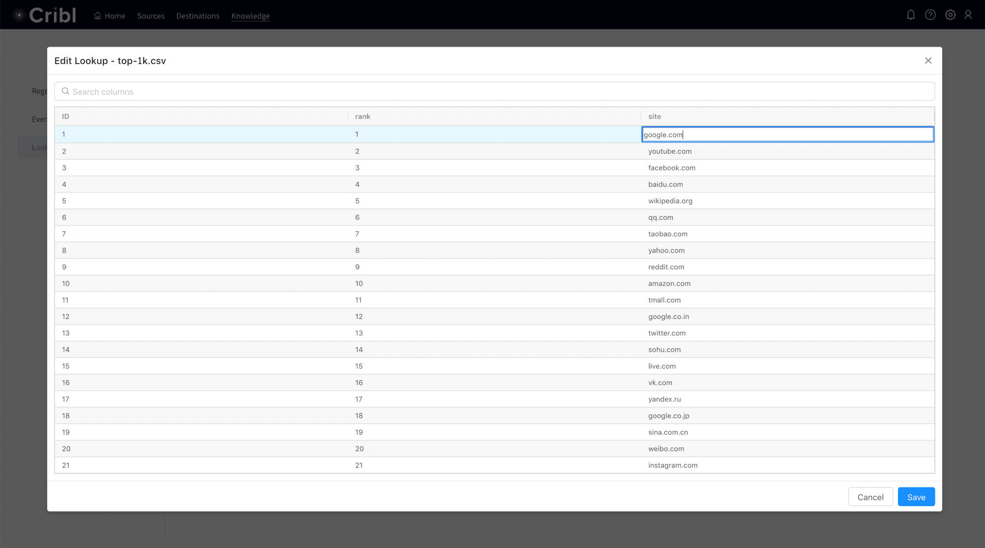Open the help question mark icon
The height and width of the screenshot is (548, 985).
pyautogui.click(x=930, y=15)
